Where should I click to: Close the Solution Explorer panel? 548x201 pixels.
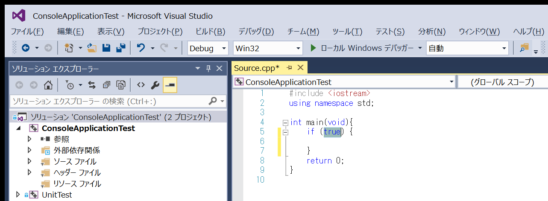point(219,68)
